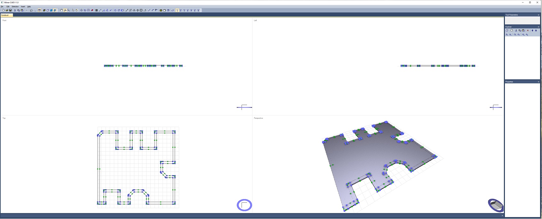Open the Edit menu
Viewport: 542px width, 219px height.
8,6
